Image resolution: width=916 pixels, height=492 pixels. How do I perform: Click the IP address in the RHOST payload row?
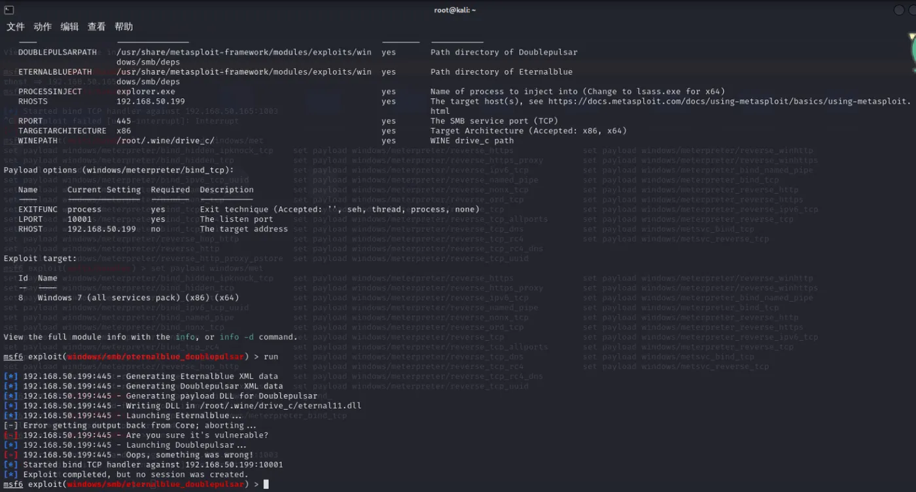[x=101, y=229]
